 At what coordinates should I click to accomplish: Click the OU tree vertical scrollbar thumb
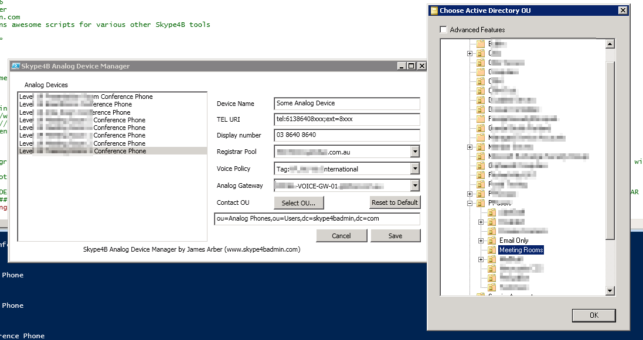610,150
